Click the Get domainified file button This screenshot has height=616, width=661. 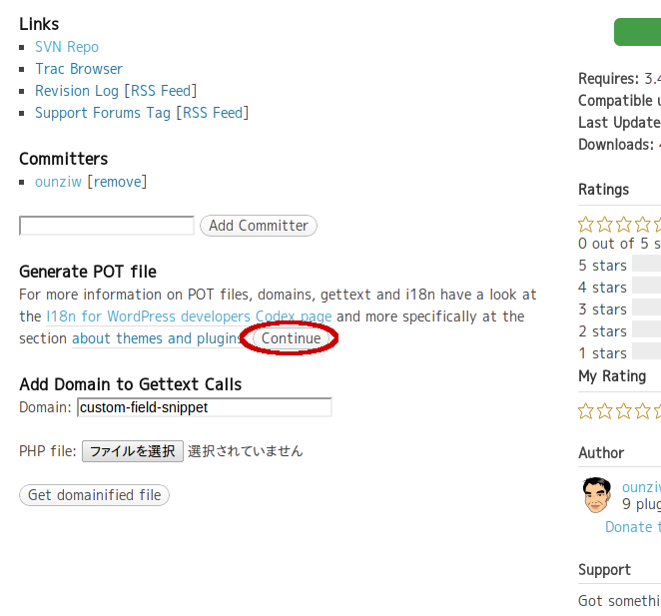[95, 495]
